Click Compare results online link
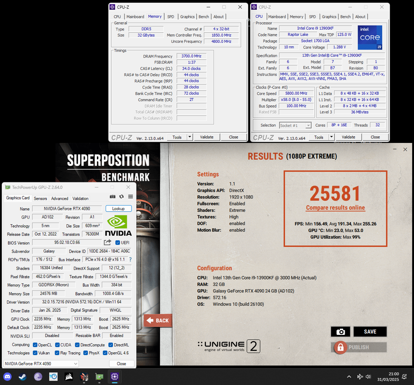Viewport: 414px width, 385px height. pyautogui.click(x=335, y=208)
